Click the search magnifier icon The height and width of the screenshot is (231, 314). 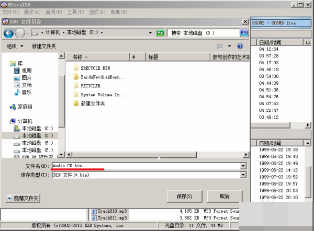244,32
